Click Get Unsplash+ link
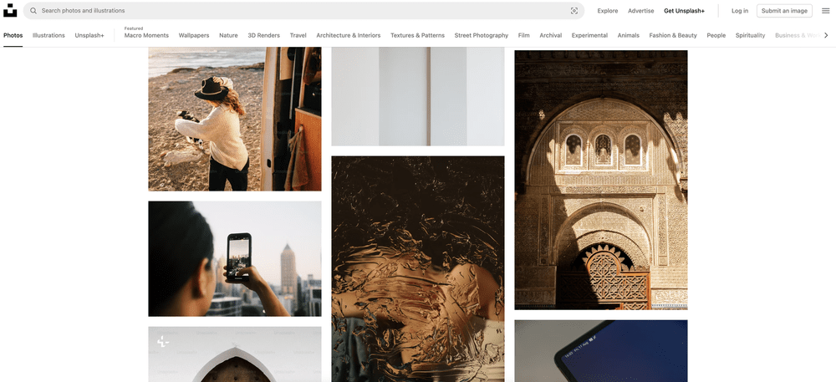 pyautogui.click(x=684, y=11)
